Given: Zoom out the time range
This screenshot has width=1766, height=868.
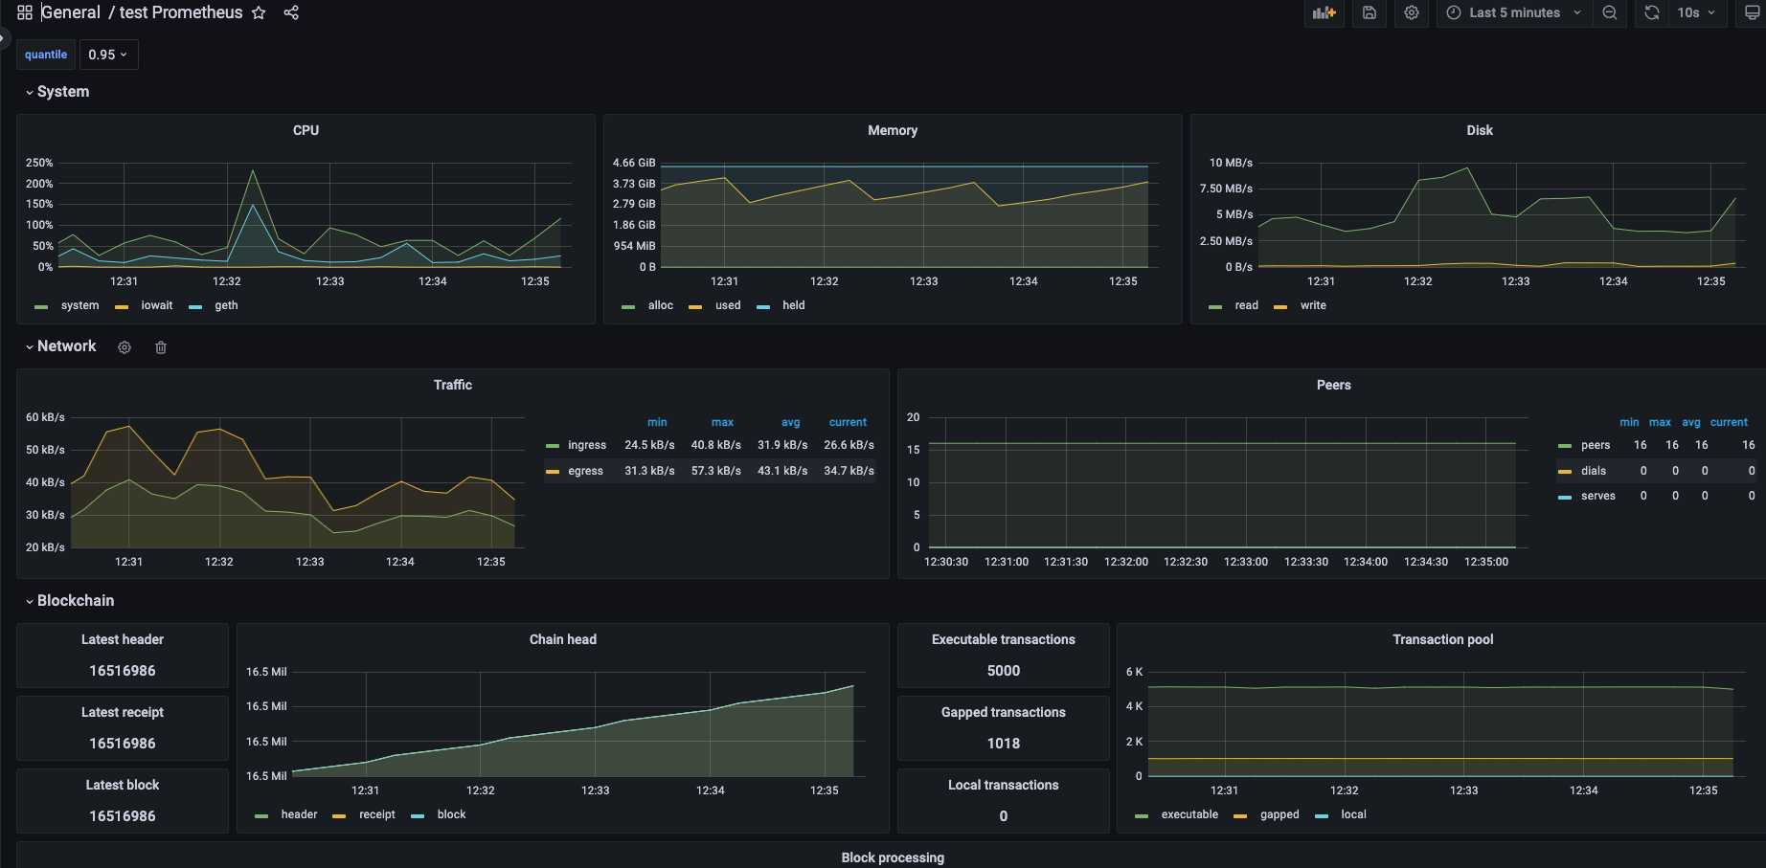Looking at the screenshot, I should coord(1610,12).
